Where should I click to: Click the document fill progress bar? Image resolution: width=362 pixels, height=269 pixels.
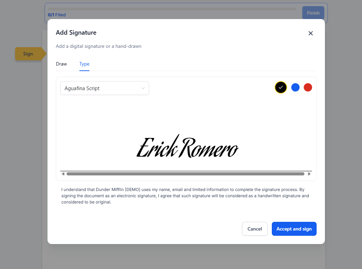click(x=172, y=9)
